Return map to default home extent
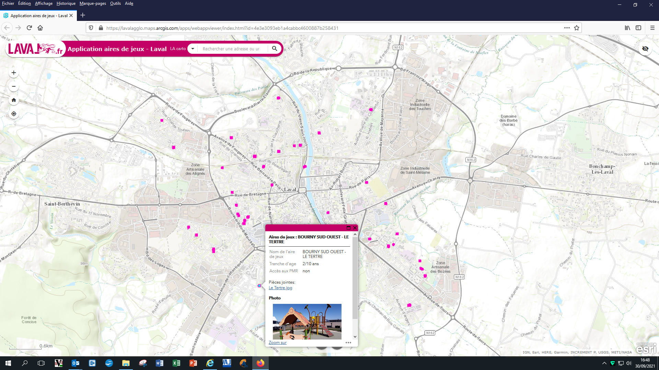This screenshot has height=370, width=659. tap(14, 100)
